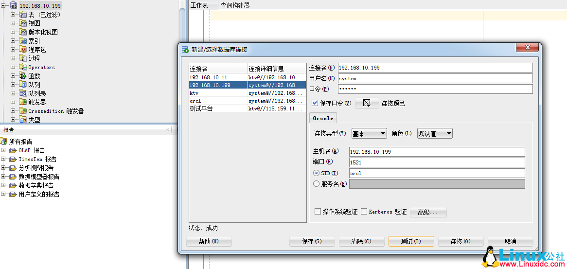Click the 视图 views folder icon

pos(23,23)
